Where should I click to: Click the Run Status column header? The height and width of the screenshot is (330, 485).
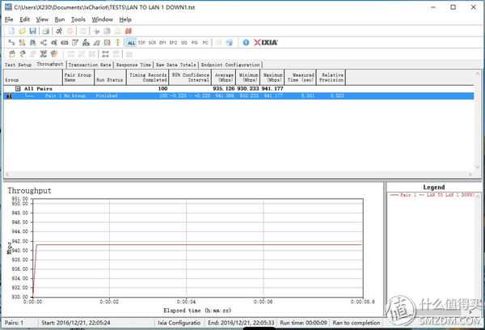(110, 80)
